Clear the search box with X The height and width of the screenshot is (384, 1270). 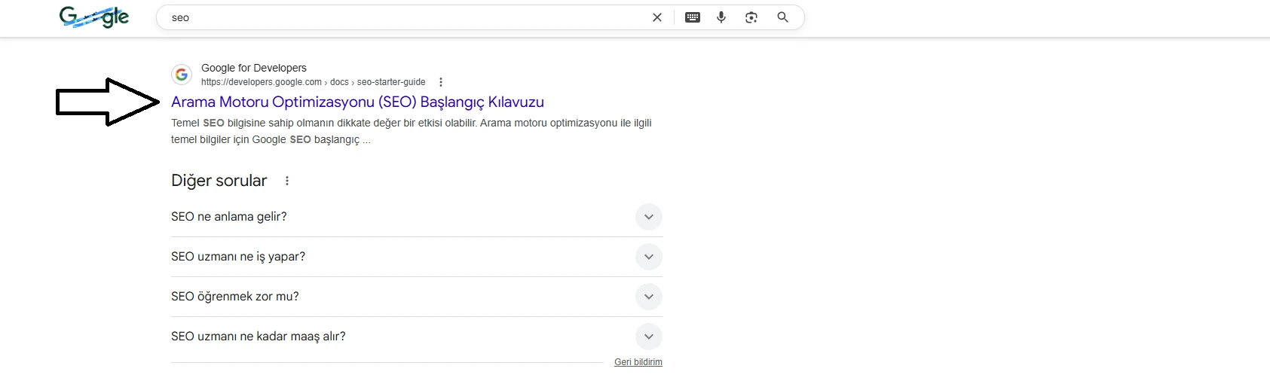pos(657,17)
